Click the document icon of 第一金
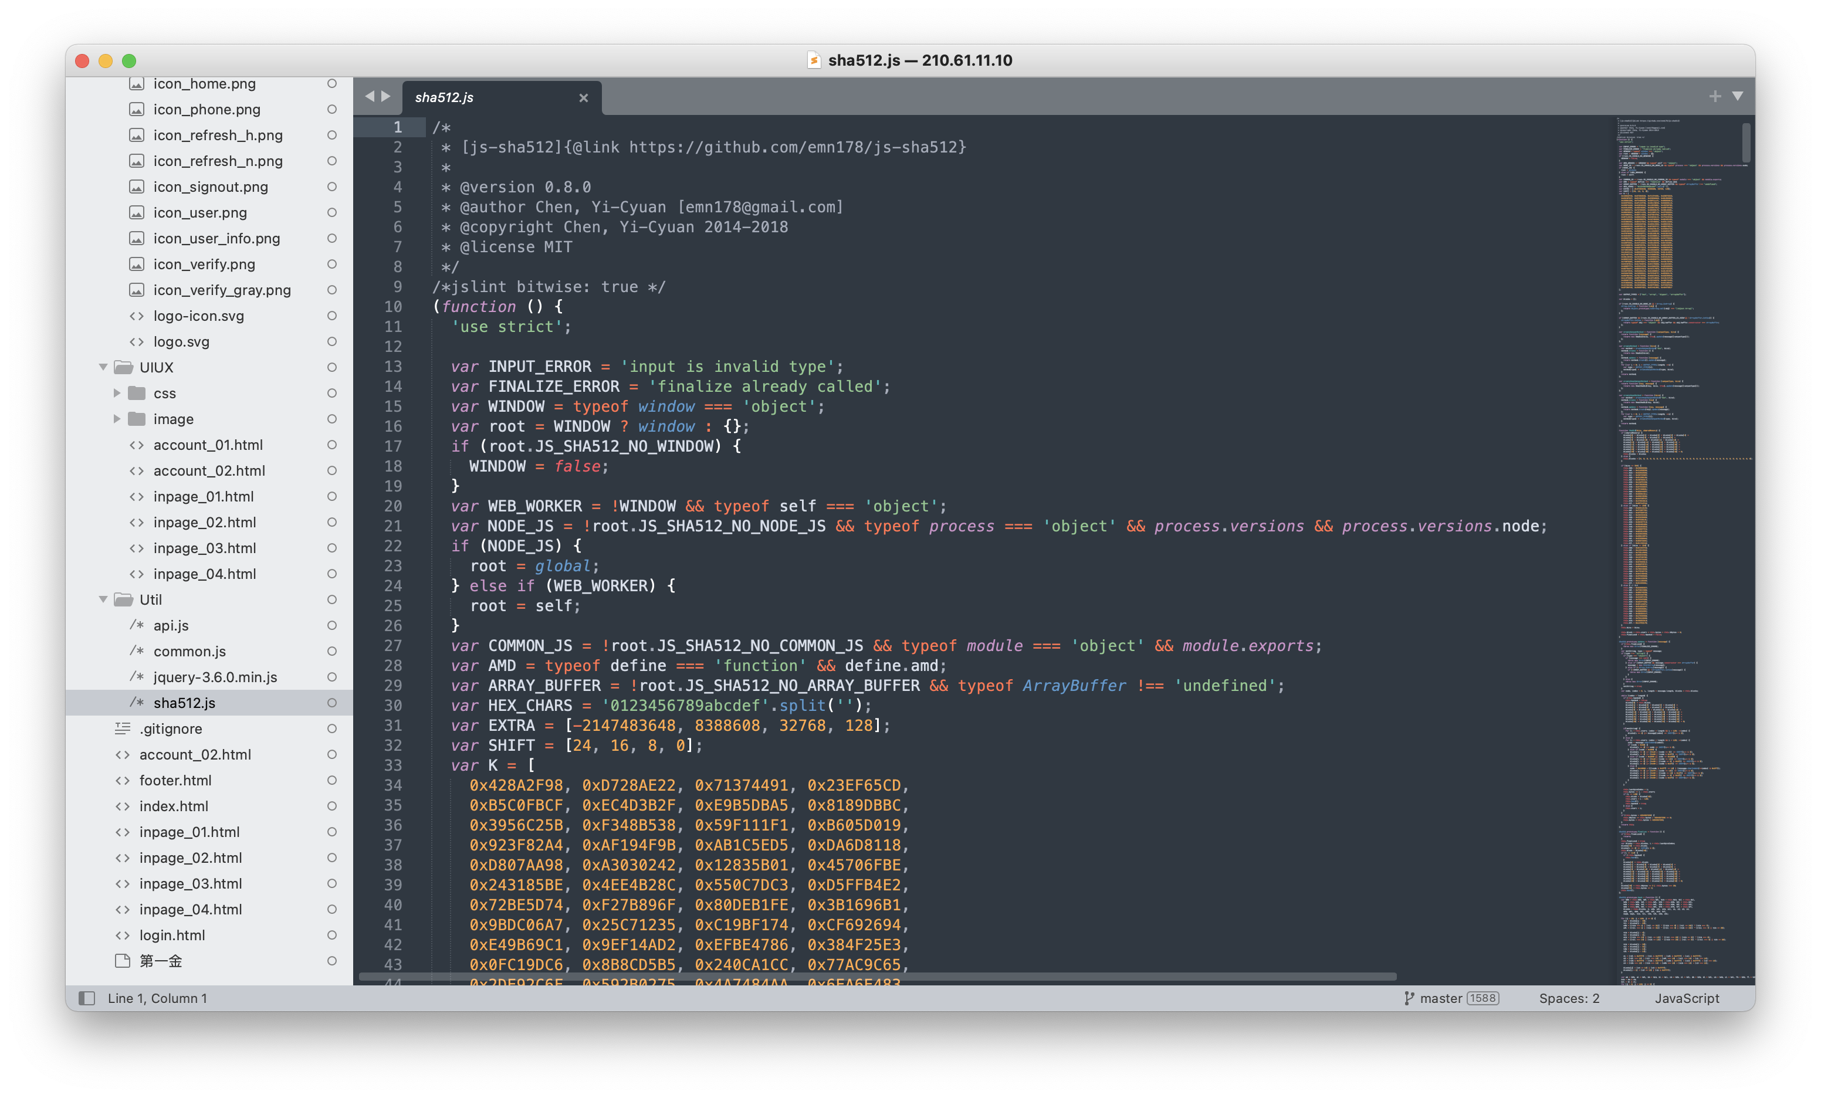Screen dimensions: 1821x1098 point(123,961)
